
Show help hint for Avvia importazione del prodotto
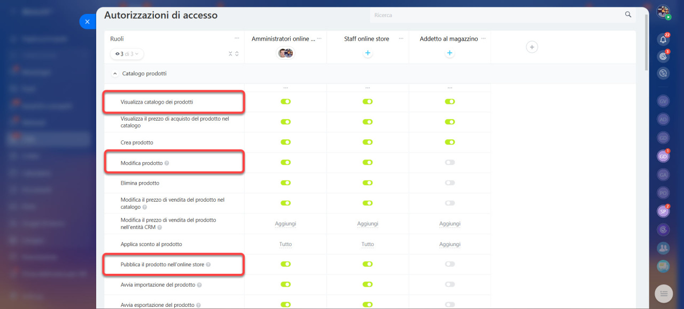click(x=199, y=285)
